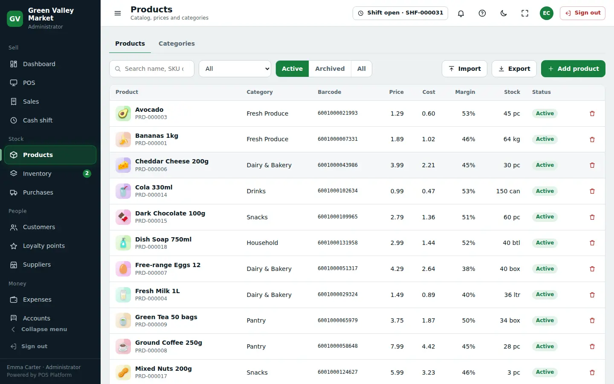Open Suppliers in the sidebar
Image resolution: width=614 pixels, height=384 pixels.
coord(50,265)
